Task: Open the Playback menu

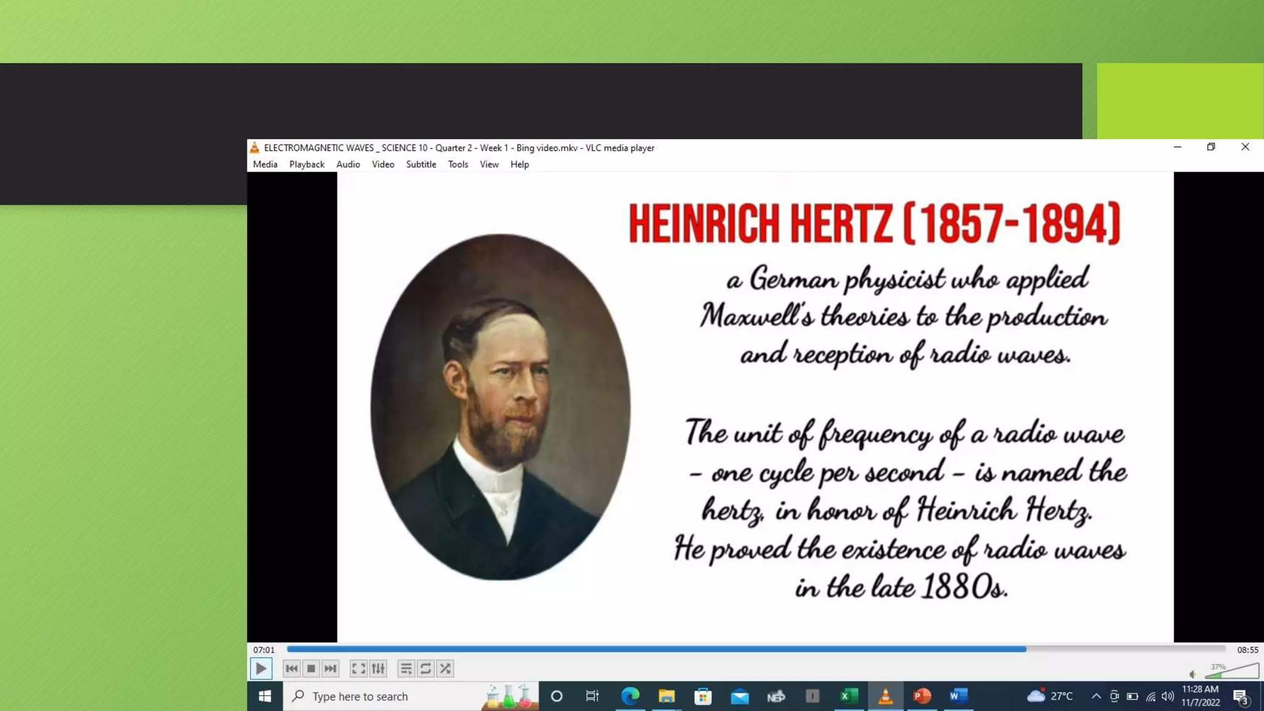Action: [307, 164]
